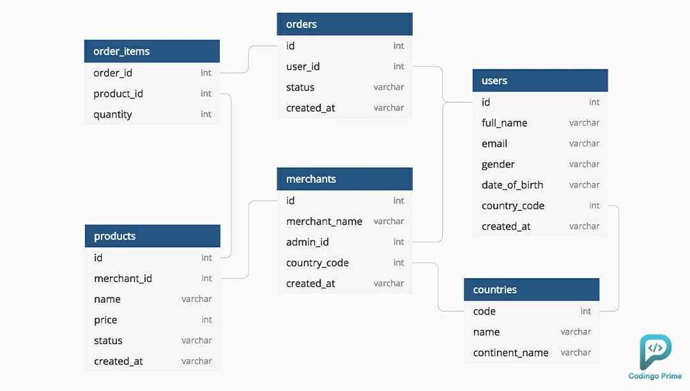Select merchant_id row in products
Screen dimensions: 690x391
coord(152,279)
